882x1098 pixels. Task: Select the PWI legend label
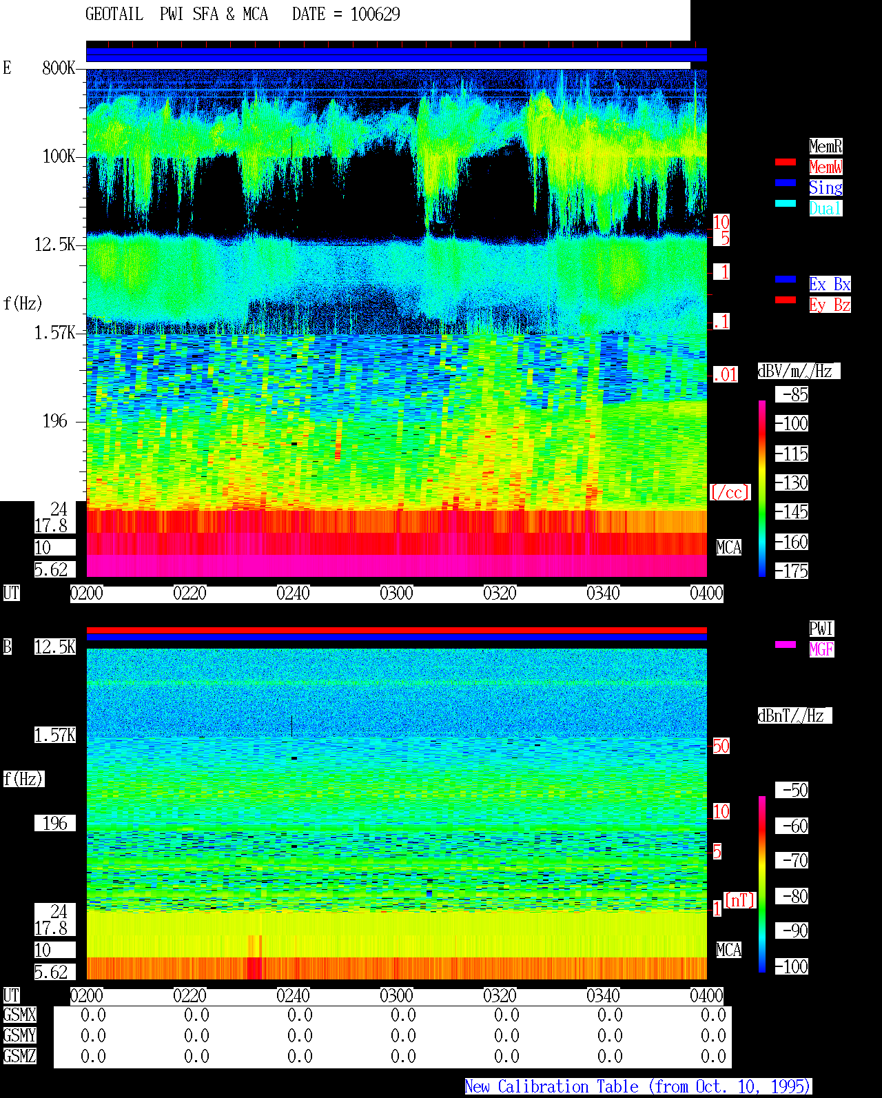821,629
